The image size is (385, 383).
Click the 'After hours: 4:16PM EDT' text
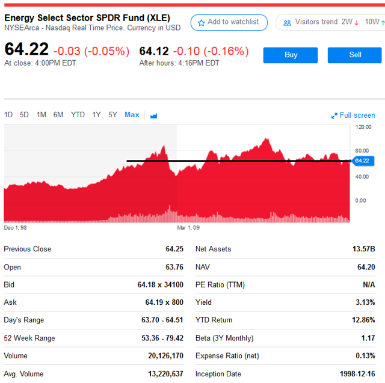[179, 63]
